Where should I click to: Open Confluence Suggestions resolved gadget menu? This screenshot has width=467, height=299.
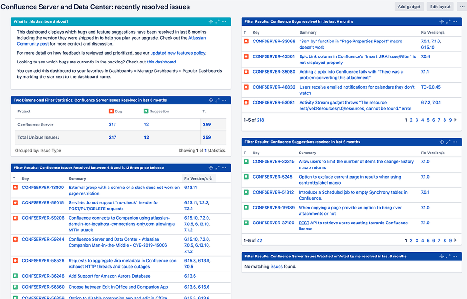455,142
